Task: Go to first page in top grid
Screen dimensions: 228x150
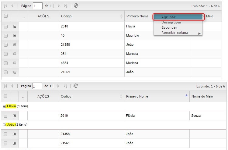Action: click(x=5, y=6)
